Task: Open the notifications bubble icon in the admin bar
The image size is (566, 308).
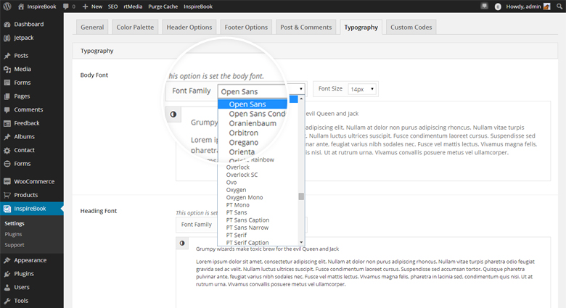Action: click(x=485, y=6)
